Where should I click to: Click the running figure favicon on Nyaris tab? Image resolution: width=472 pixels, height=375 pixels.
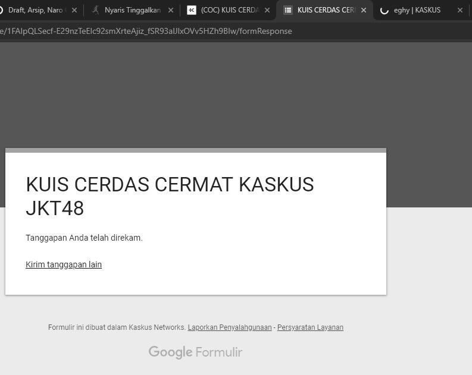click(x=95, y=10)
